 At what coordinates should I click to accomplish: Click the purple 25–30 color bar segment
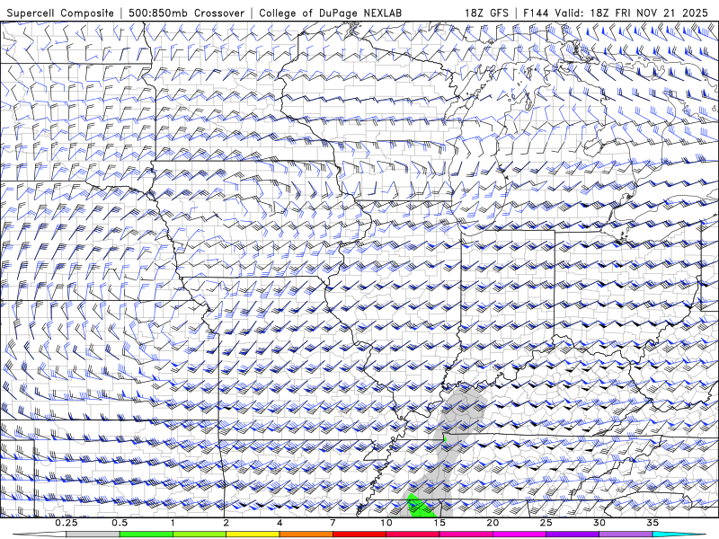click(x=573, y=535)
